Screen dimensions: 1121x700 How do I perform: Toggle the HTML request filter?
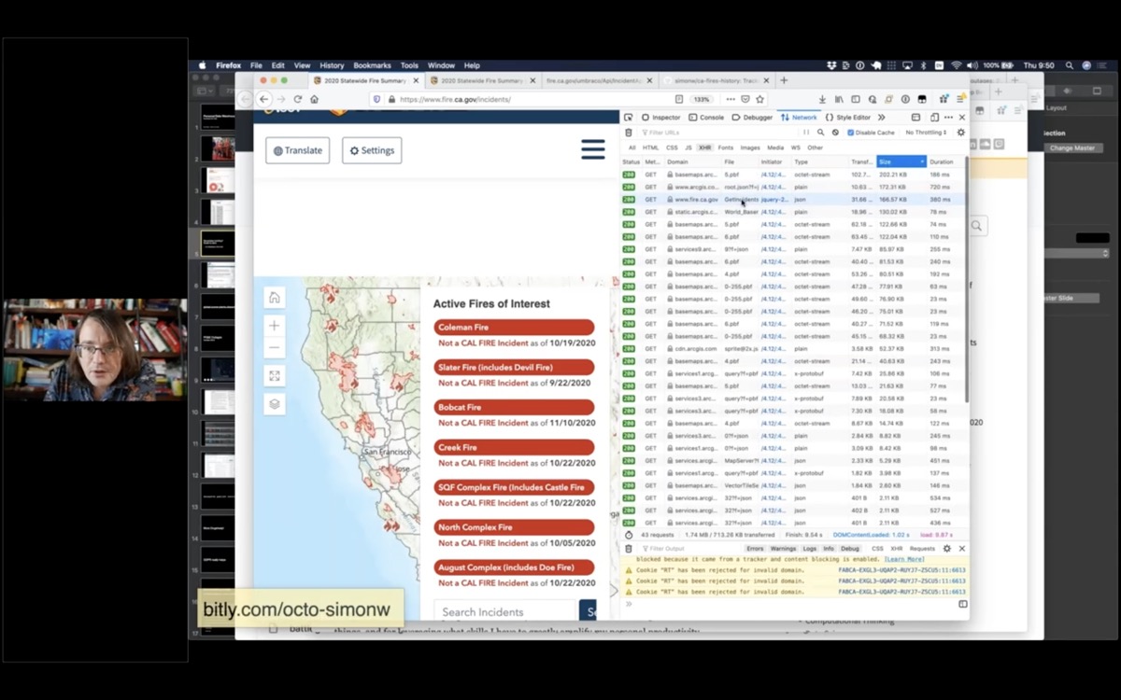650,147
